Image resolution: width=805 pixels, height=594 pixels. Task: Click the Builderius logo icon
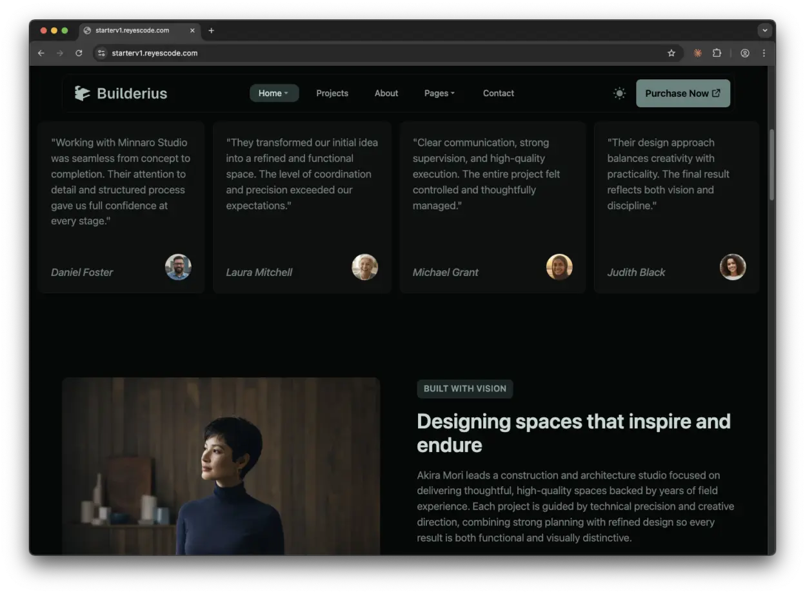click(82, 94)
